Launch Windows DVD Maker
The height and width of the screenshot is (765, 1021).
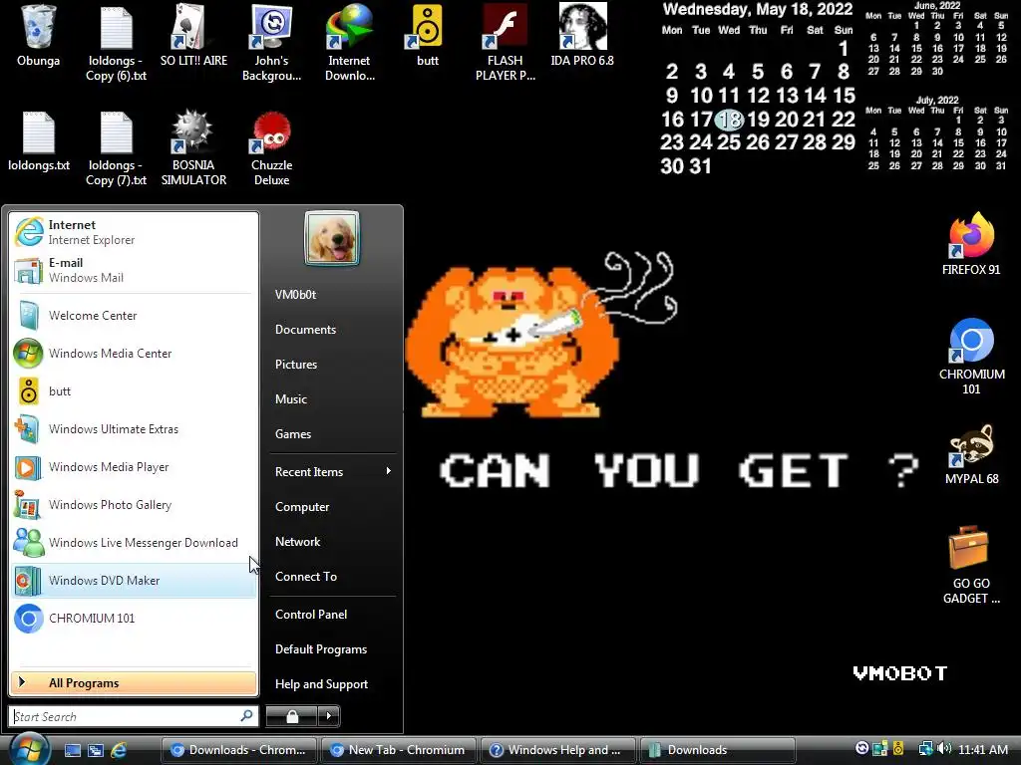point(134,581)
